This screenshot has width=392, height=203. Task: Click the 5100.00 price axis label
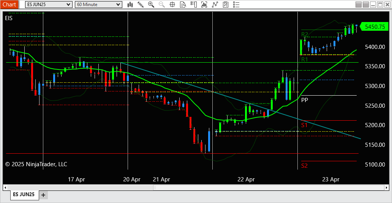[375, 165]
